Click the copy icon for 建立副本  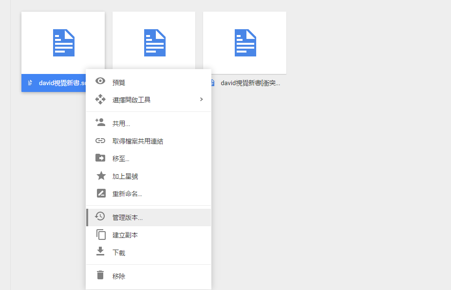101,235
